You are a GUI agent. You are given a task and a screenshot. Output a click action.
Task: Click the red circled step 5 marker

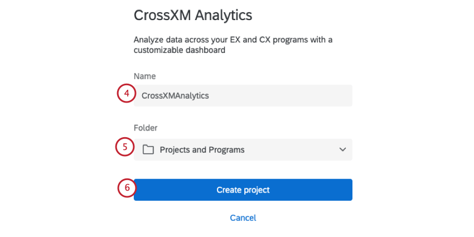coord(125,147)
